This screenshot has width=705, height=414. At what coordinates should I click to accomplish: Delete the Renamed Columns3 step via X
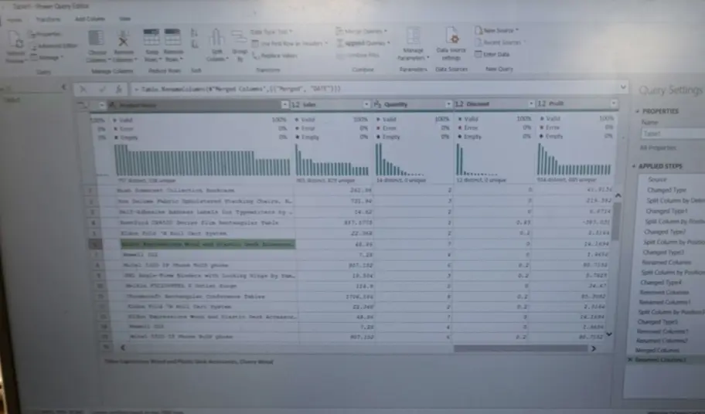point(630,360)
